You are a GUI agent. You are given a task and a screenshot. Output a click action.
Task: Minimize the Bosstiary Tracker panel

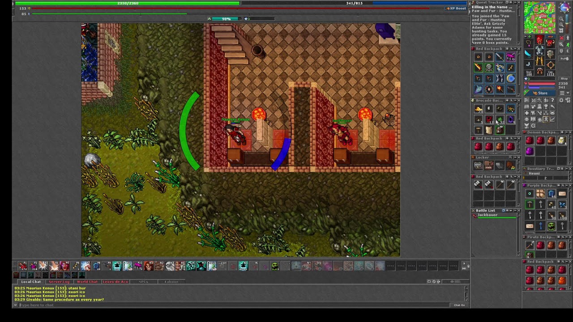point(566,169)
